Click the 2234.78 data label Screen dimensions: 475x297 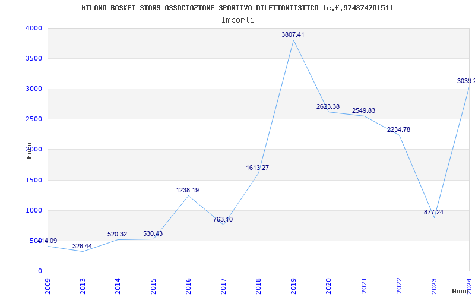click(x=398, y=129)
